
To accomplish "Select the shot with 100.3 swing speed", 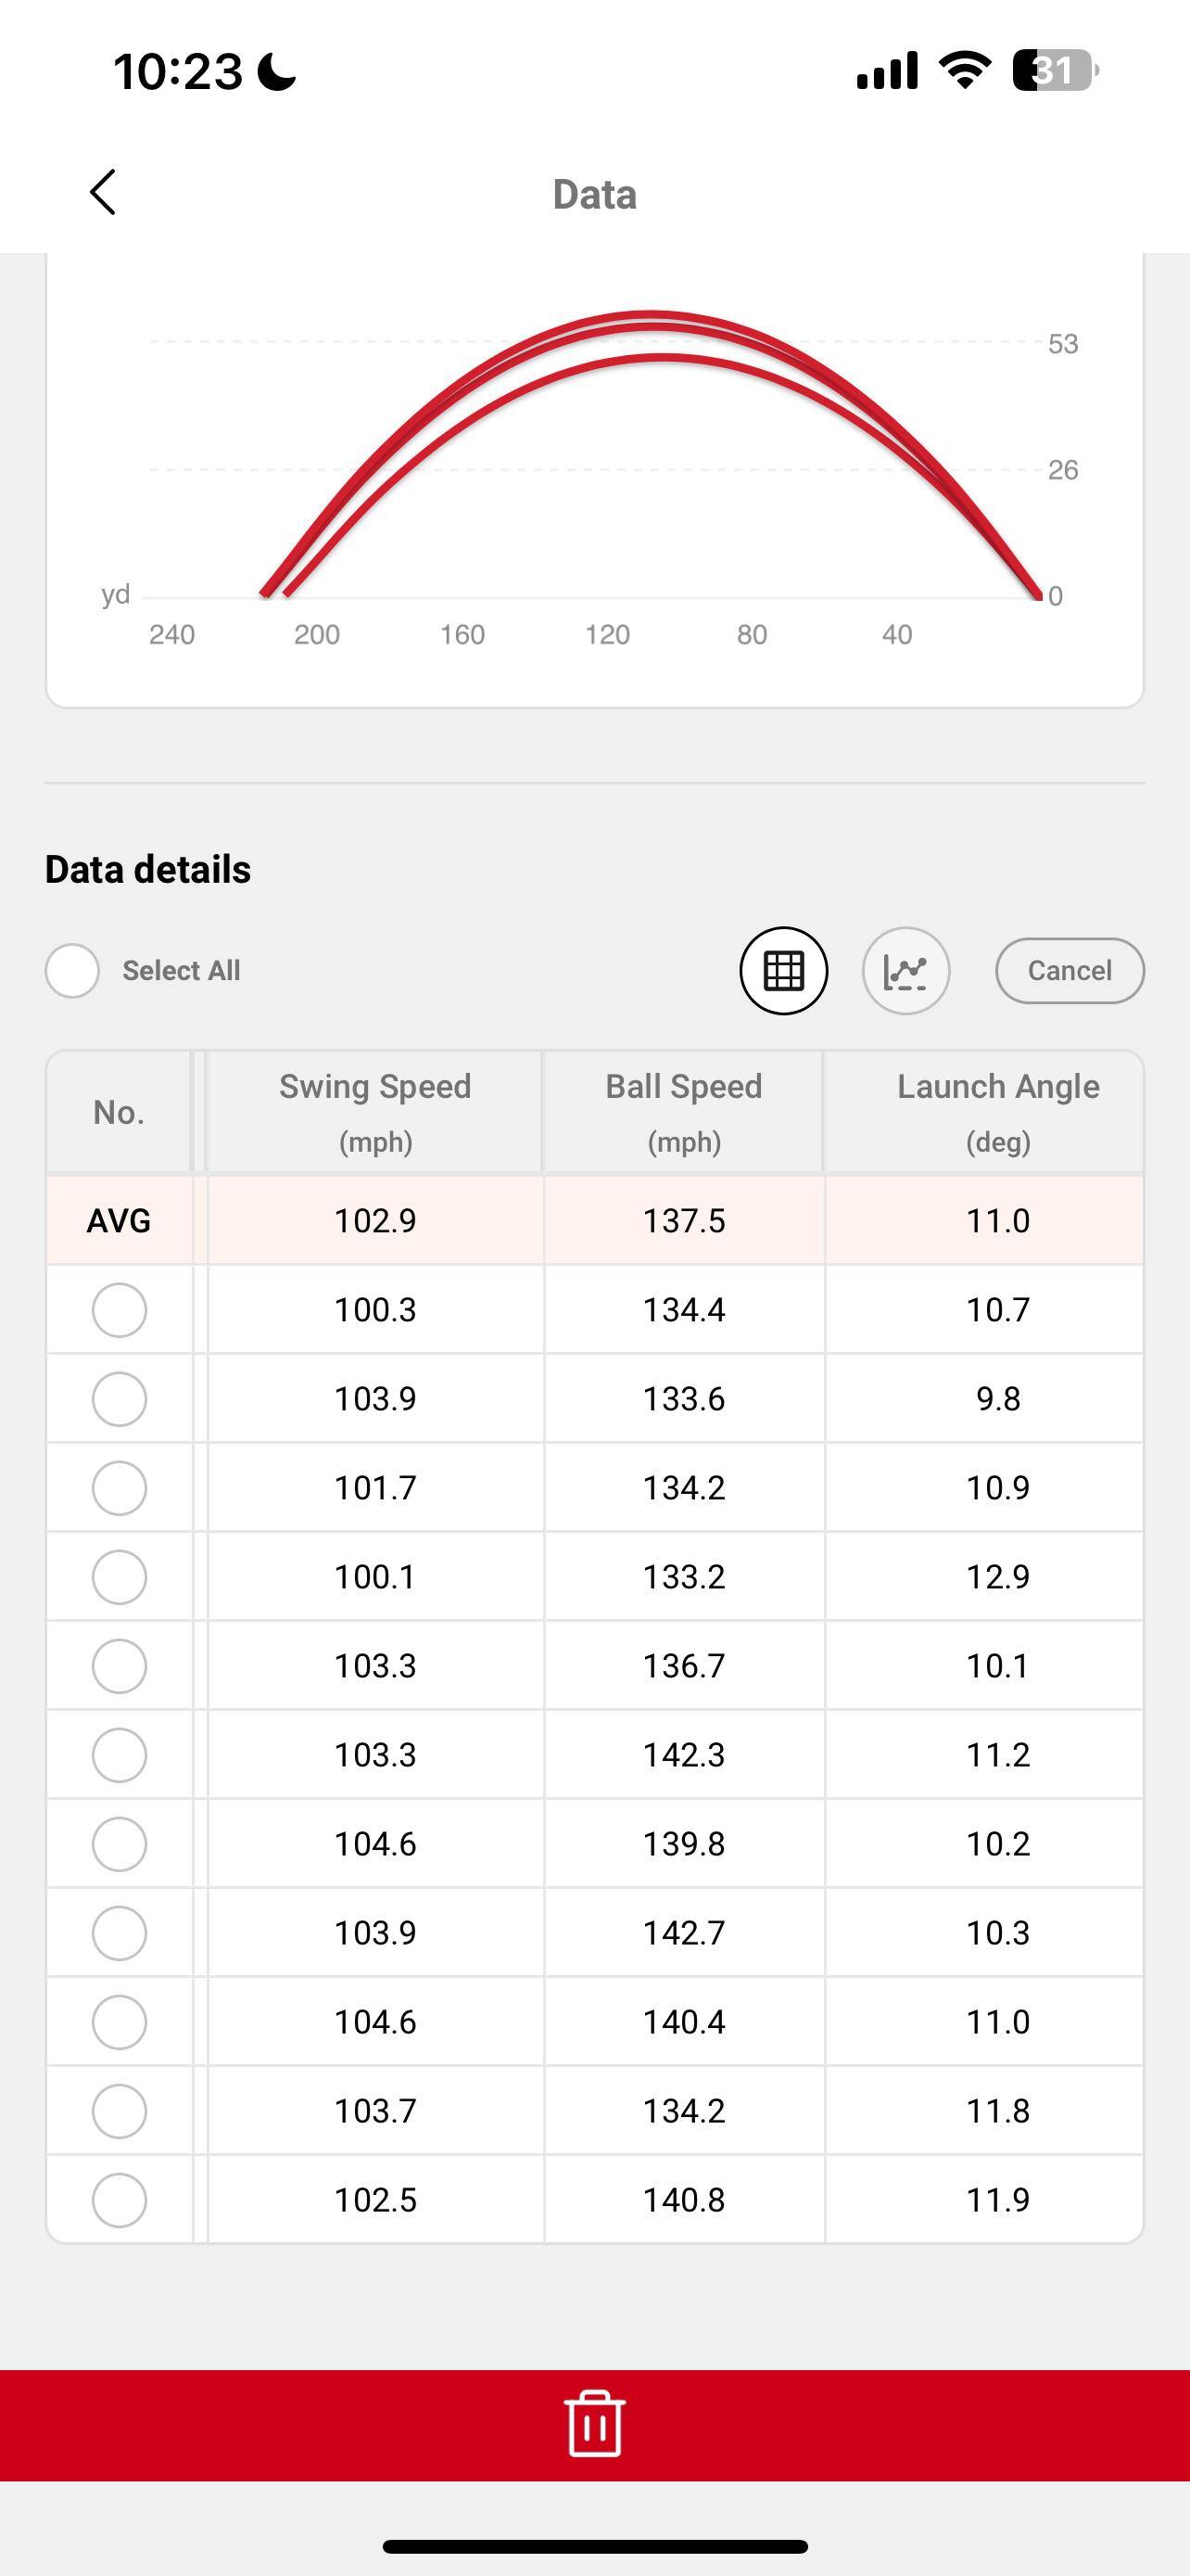I will 119,1309.
